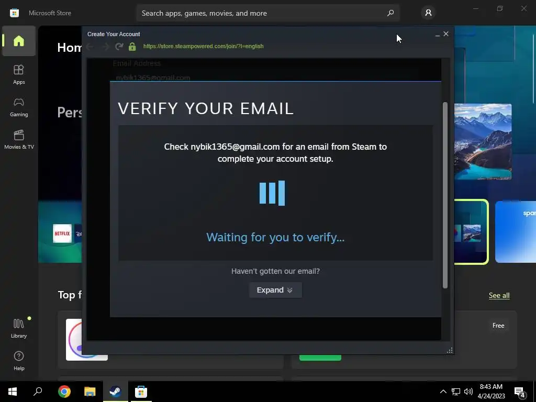Viewport: 536px width, 402px height.
Task: Open Windows taskbar search
Action: point(38,392)
